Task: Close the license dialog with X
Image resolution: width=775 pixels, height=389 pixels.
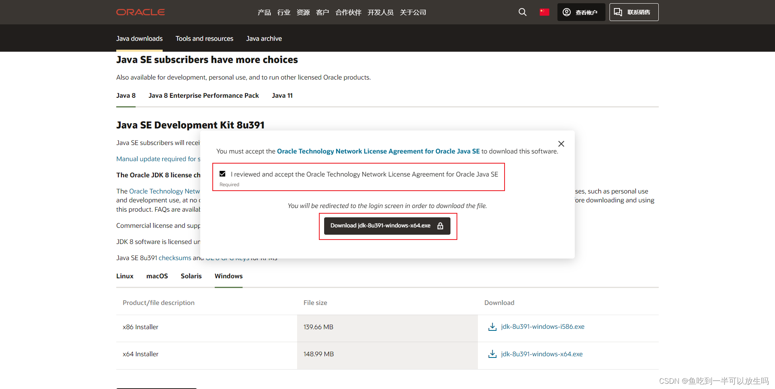Action: [561, 144]
